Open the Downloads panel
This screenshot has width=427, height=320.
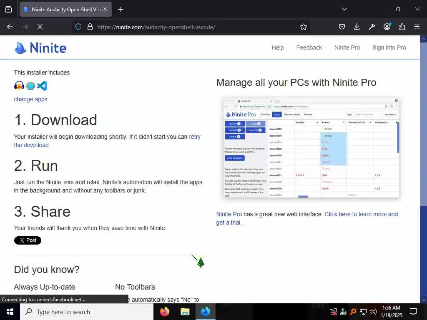(357, 27)
